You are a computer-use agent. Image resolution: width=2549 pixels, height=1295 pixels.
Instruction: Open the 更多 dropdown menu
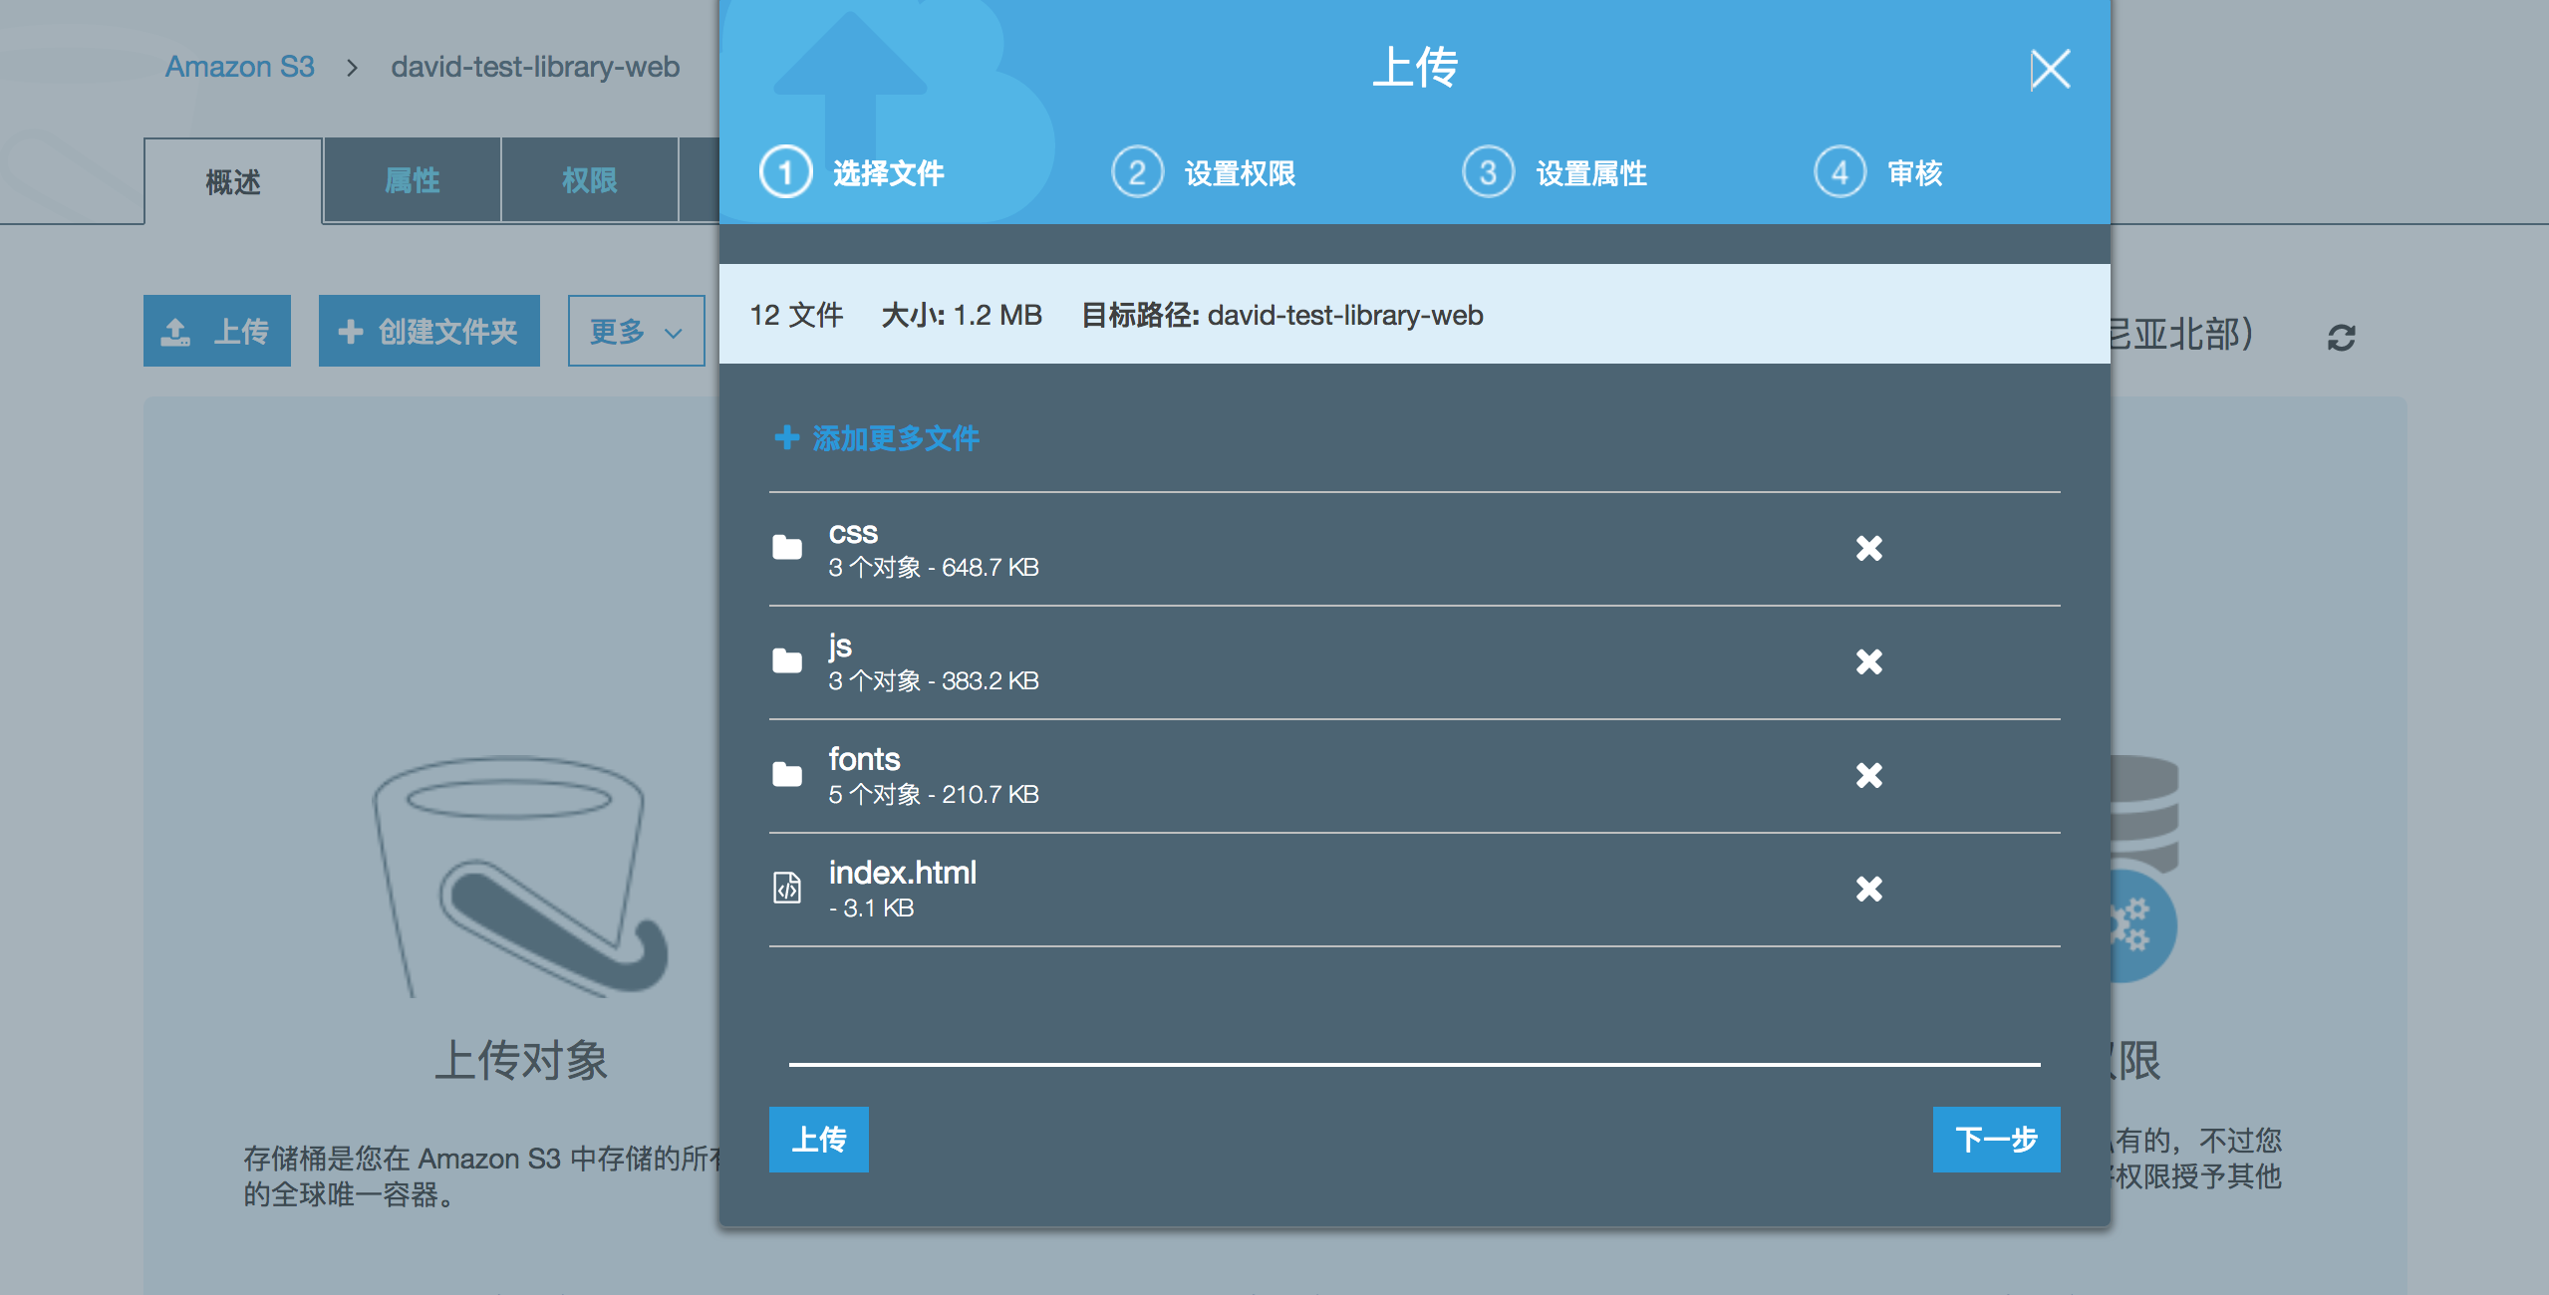636,332
